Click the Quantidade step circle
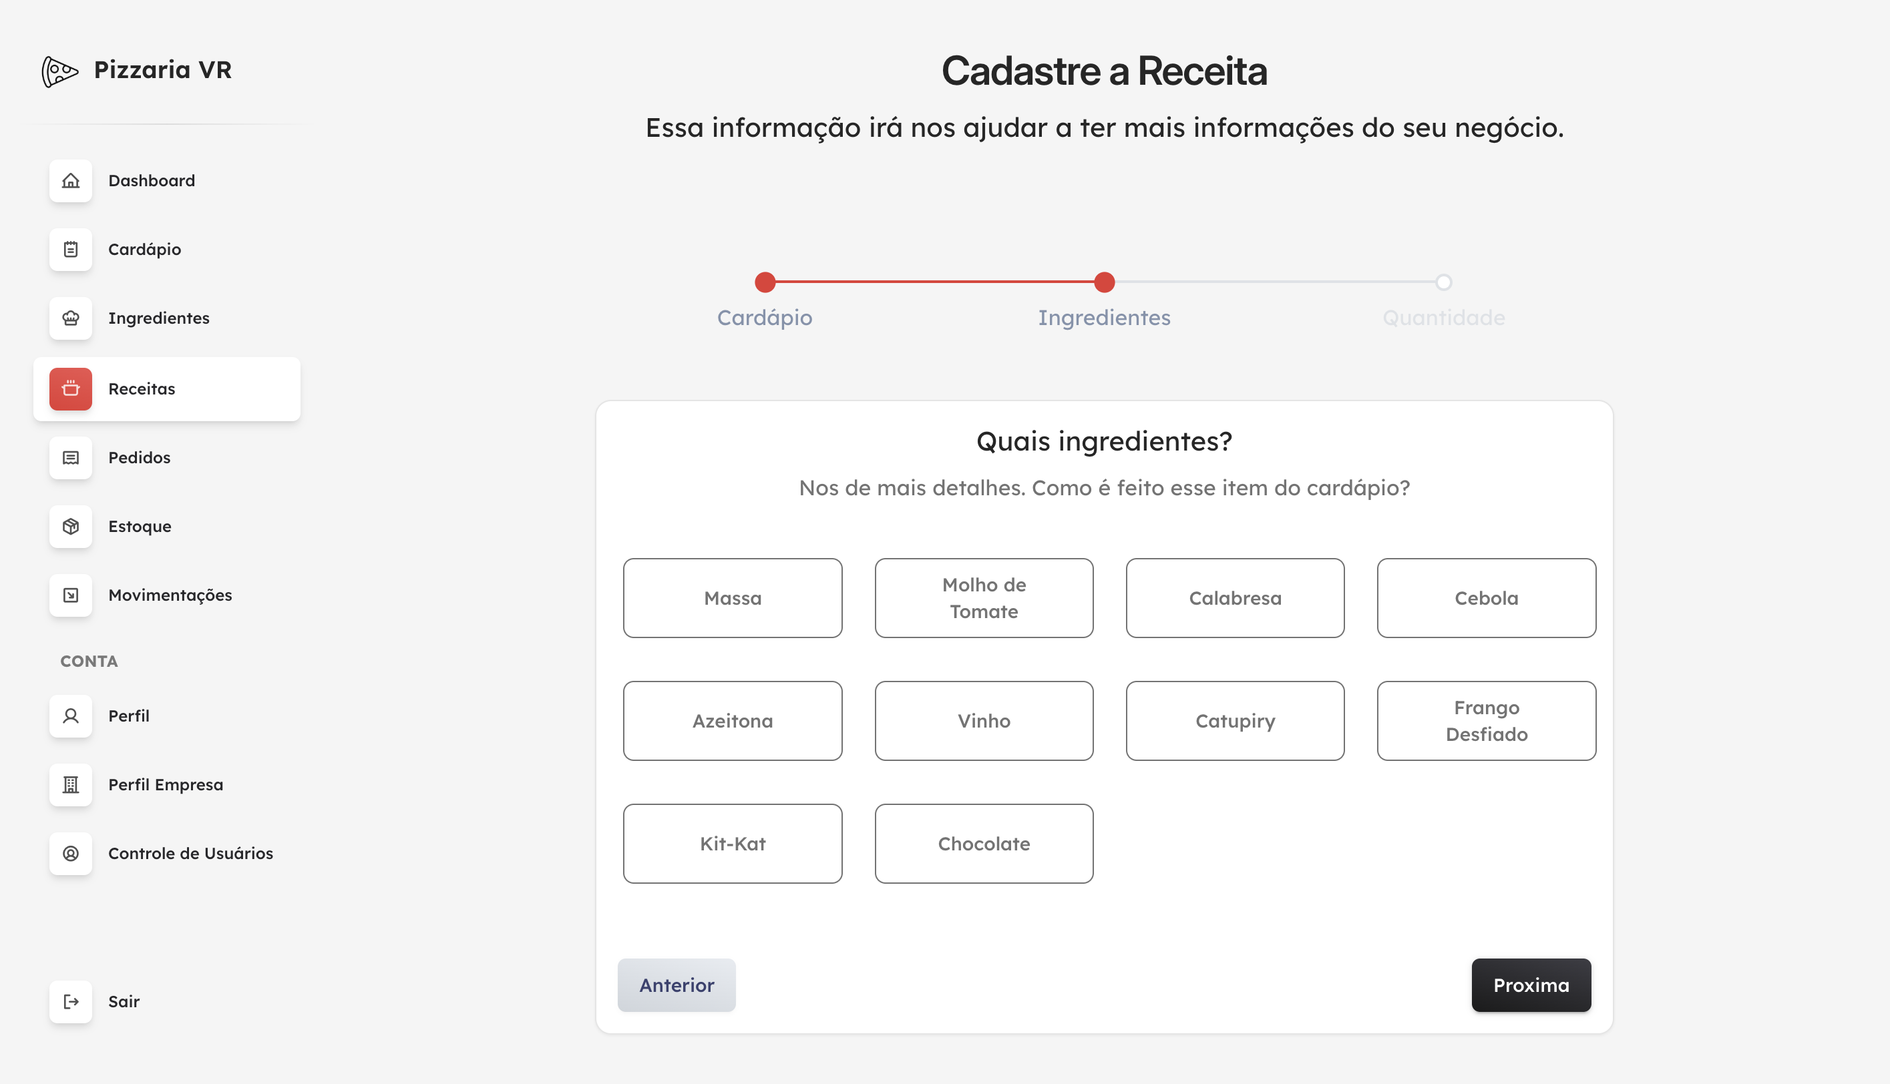Viewport: 1890px width, 1084px height. click(x=1443, y=282)
